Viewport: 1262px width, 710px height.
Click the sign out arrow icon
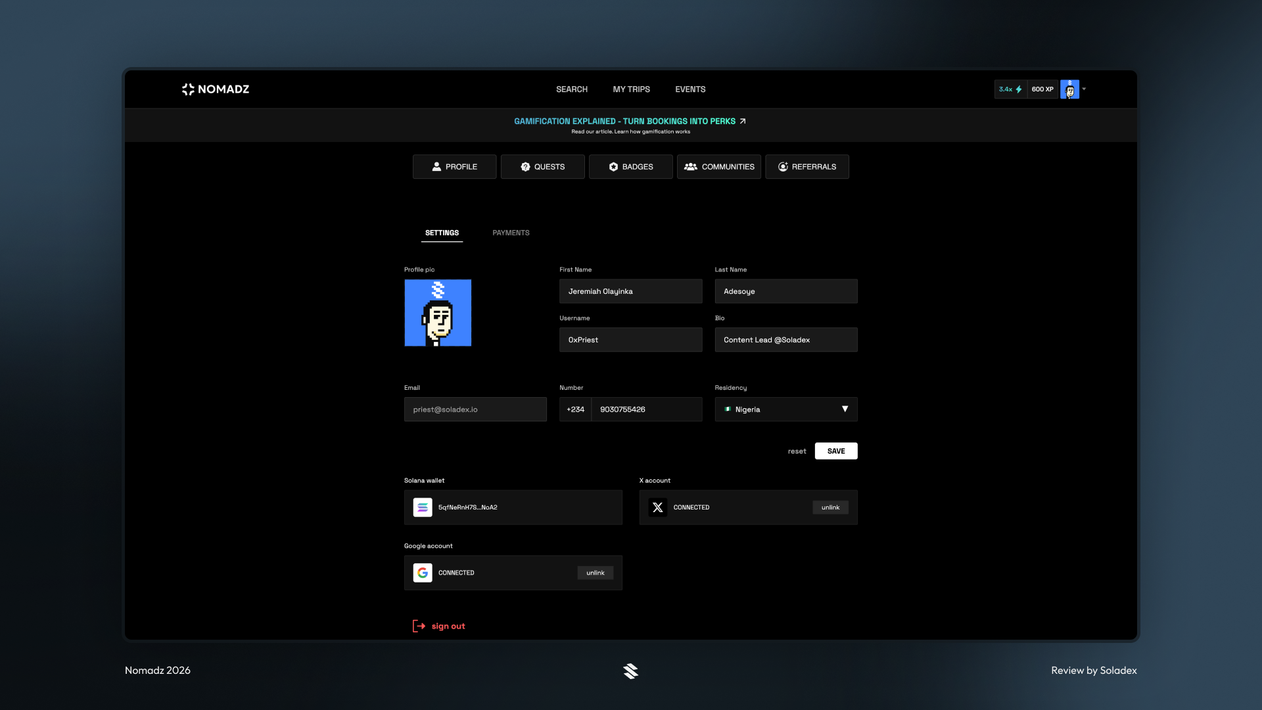point(419,626)
